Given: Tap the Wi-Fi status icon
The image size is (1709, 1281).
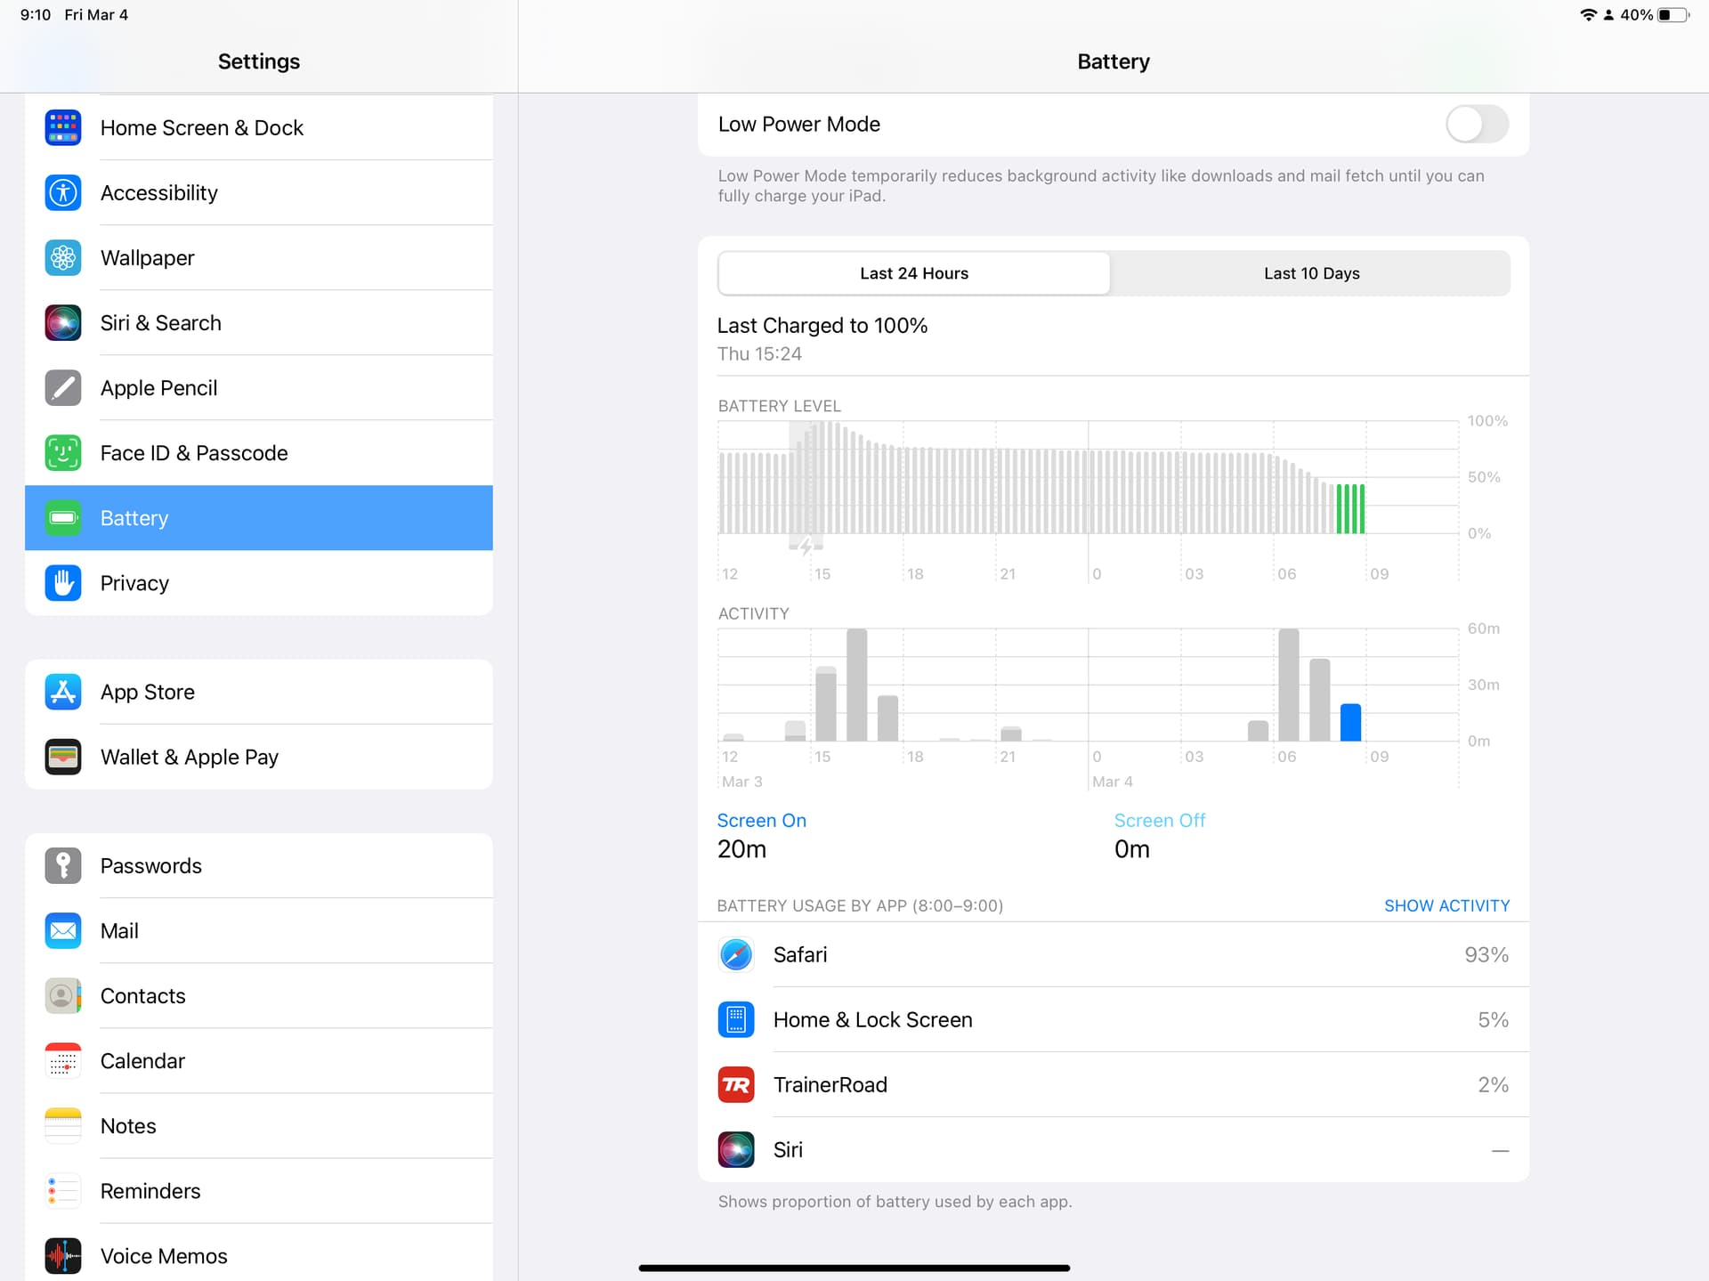Looking at the screenshot, I should pos(1588,15).
